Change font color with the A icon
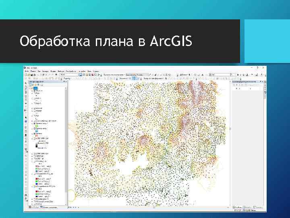This screenshot has height=218, width=290. [247, 75]
